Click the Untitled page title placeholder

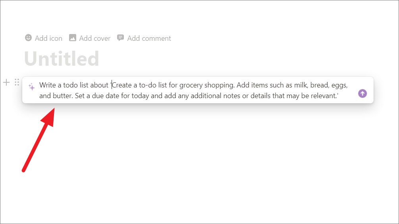click(x=62, y=59)
